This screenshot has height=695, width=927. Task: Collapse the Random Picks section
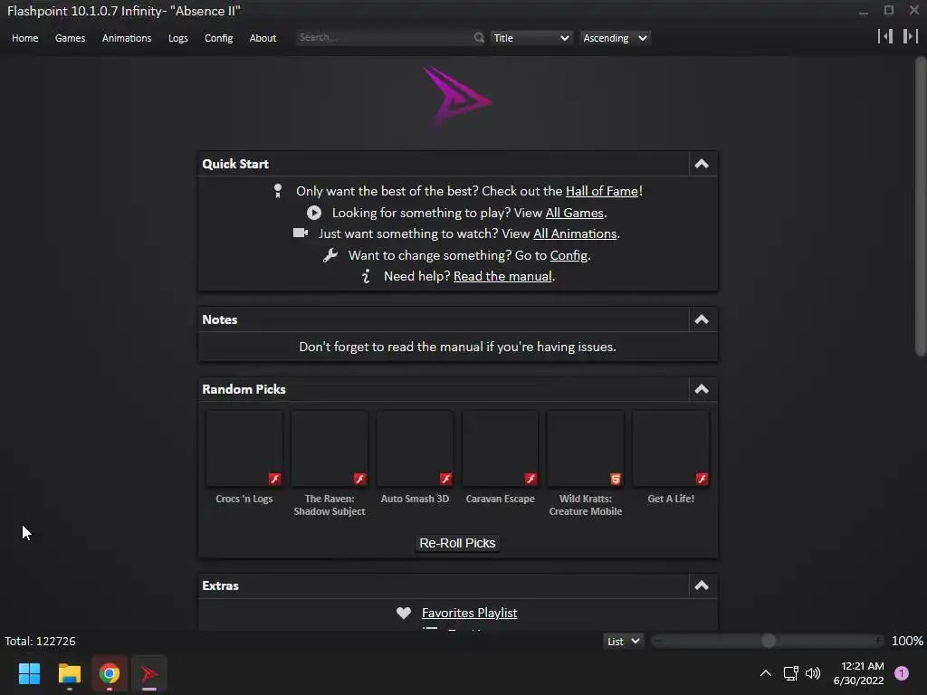702,389
